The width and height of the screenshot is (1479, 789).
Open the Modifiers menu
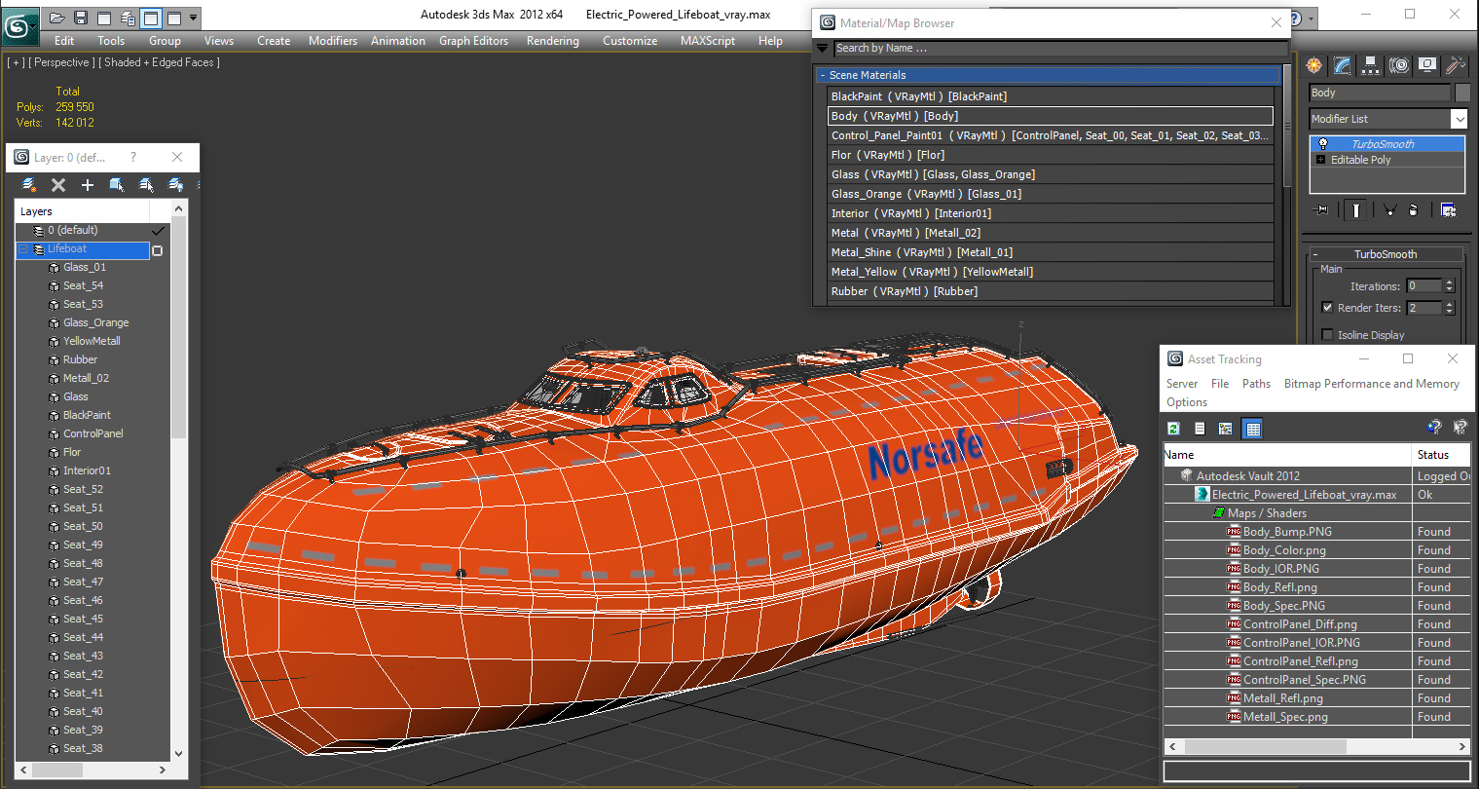pyautogui.click(x=333, y=41)
